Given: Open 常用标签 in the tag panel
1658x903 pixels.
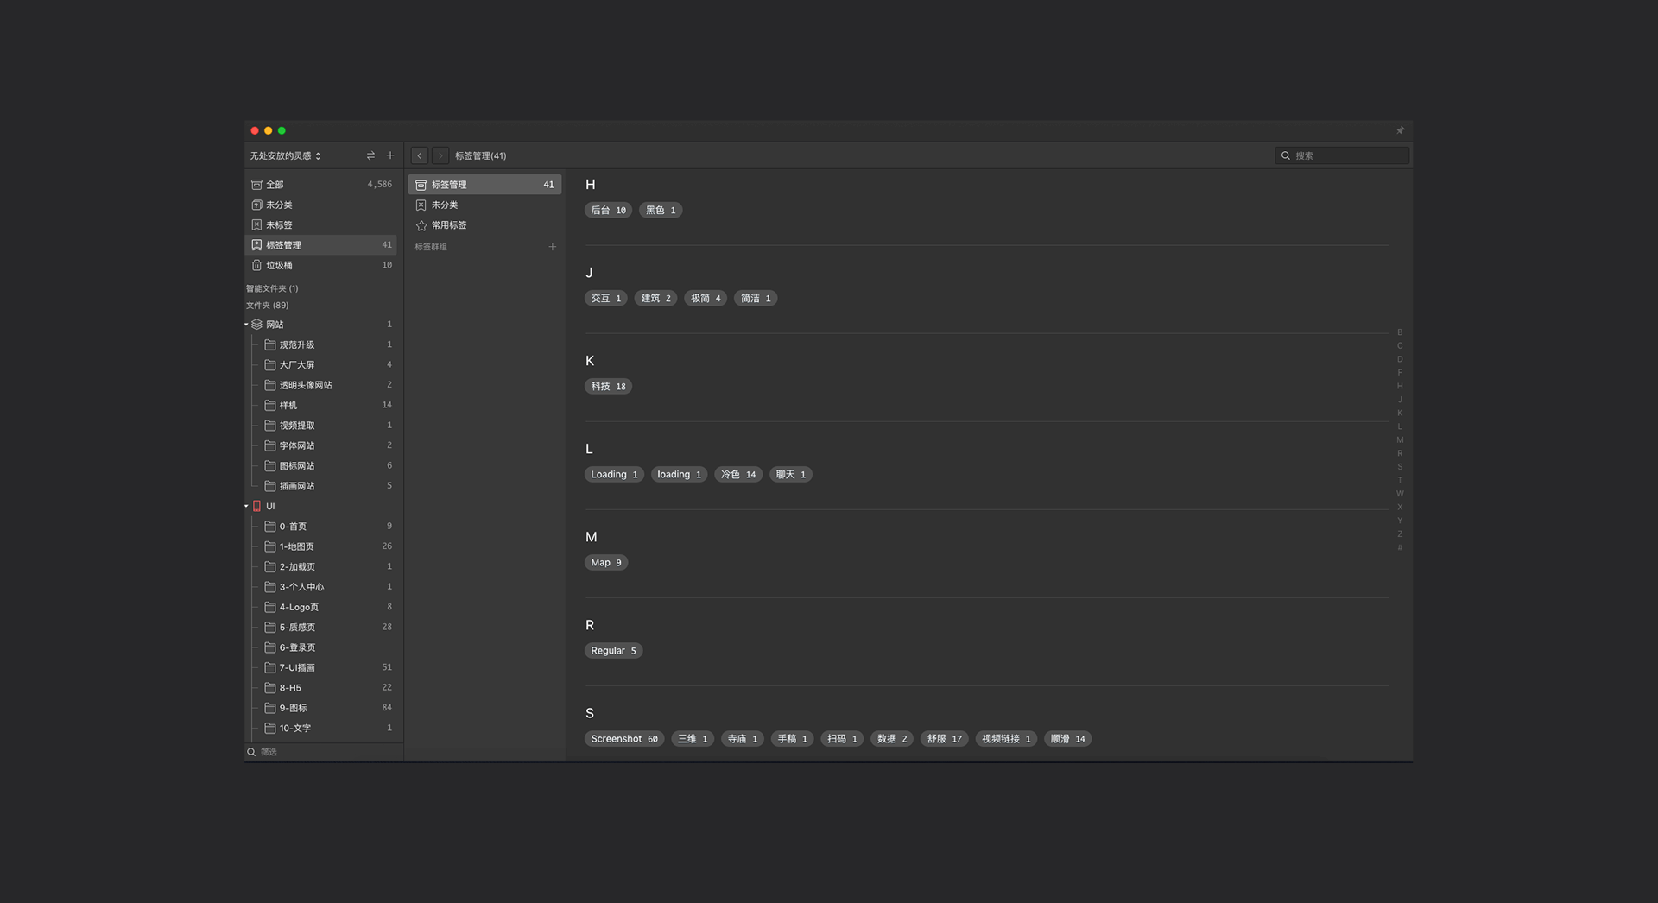Looking at the screenshot, I should coord(484,225).
